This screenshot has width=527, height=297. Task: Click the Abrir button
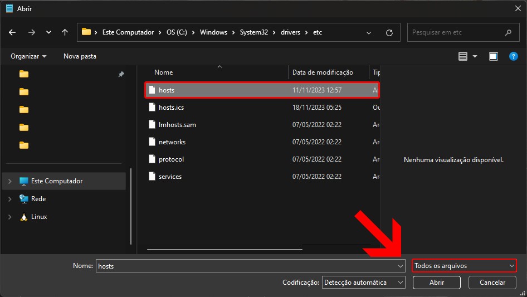[436, 283]
